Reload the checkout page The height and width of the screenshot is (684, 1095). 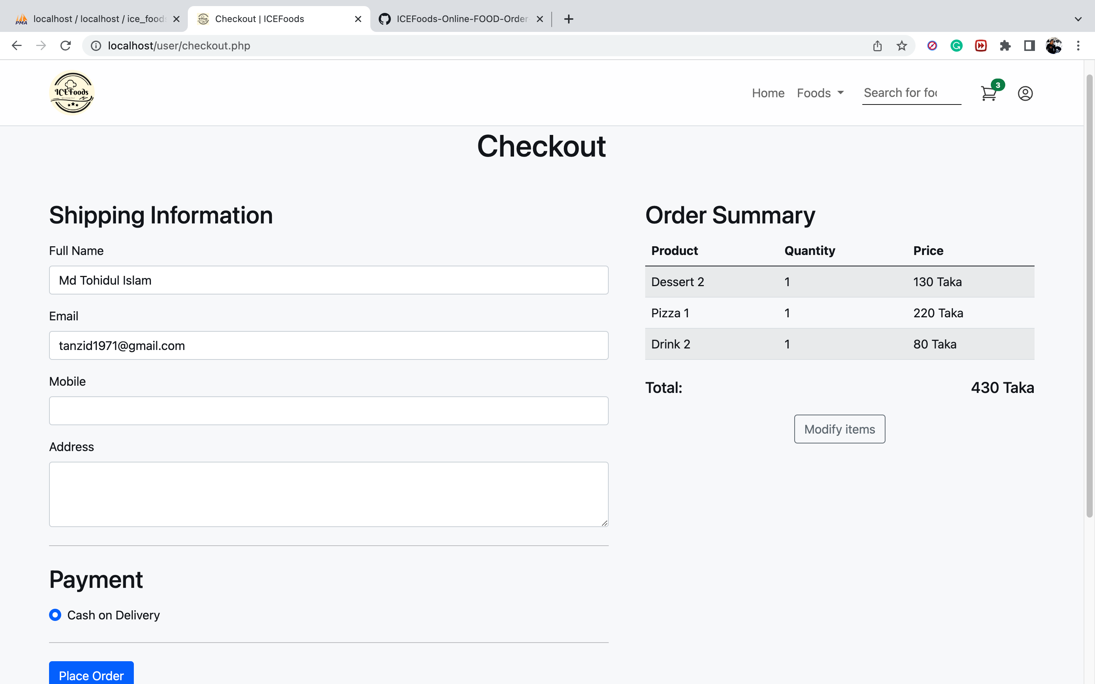click(x=66, y=45)
